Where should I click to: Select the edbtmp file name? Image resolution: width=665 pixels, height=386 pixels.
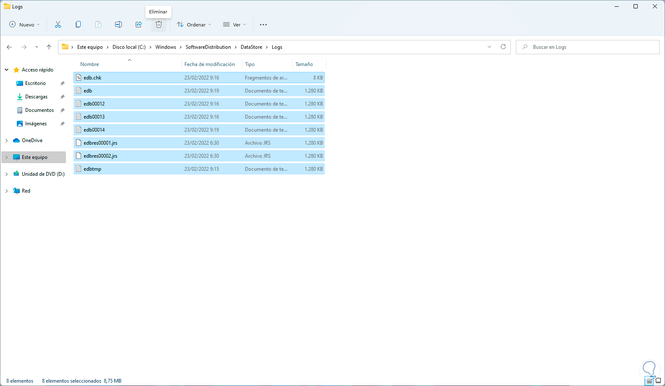pyautogui.click(x=92, y=169)
